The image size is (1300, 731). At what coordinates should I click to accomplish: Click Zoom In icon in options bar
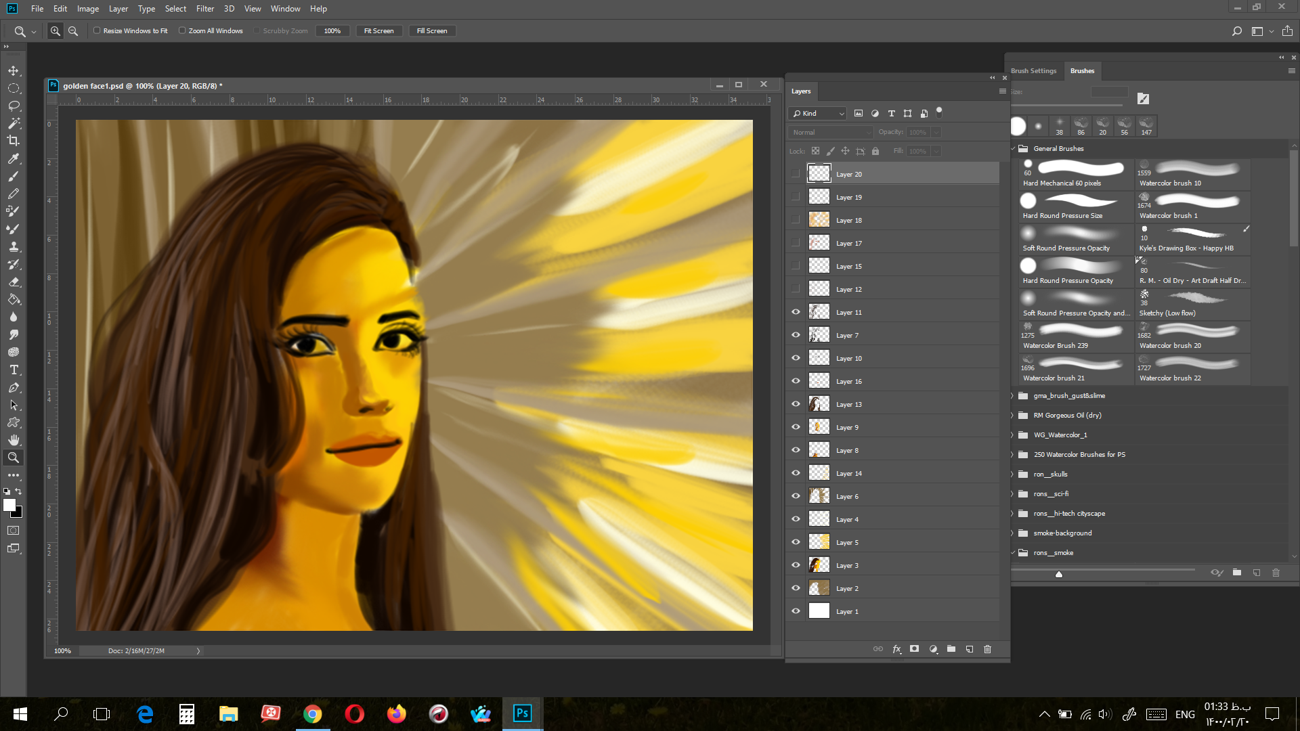coord(56,31)
